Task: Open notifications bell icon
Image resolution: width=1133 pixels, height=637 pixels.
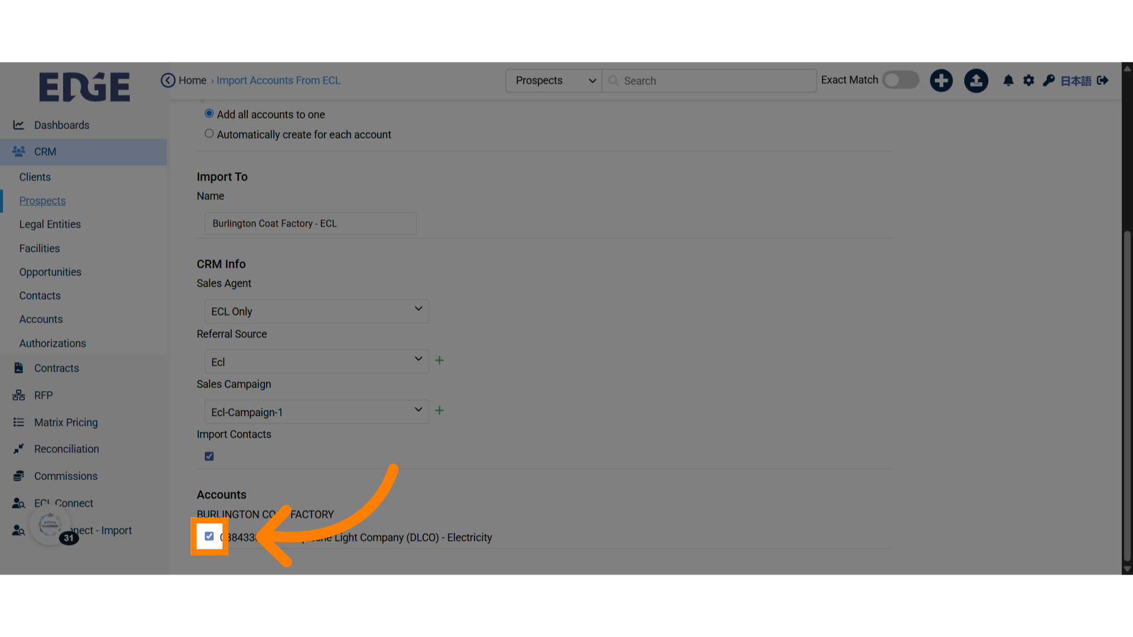Action: [1008, 80]
